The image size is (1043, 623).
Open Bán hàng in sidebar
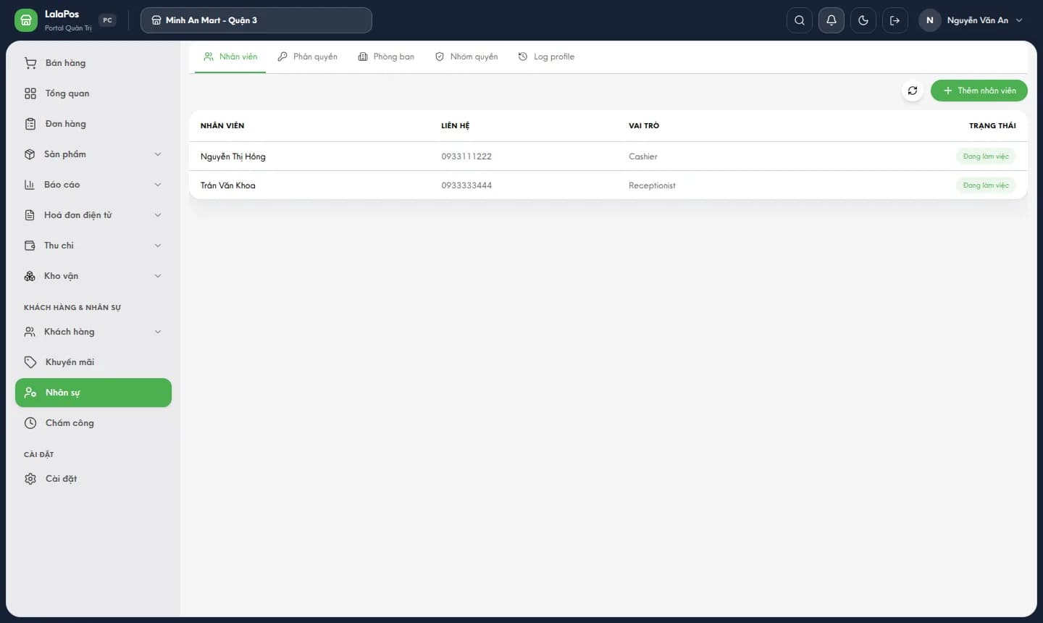click(93, 63)
